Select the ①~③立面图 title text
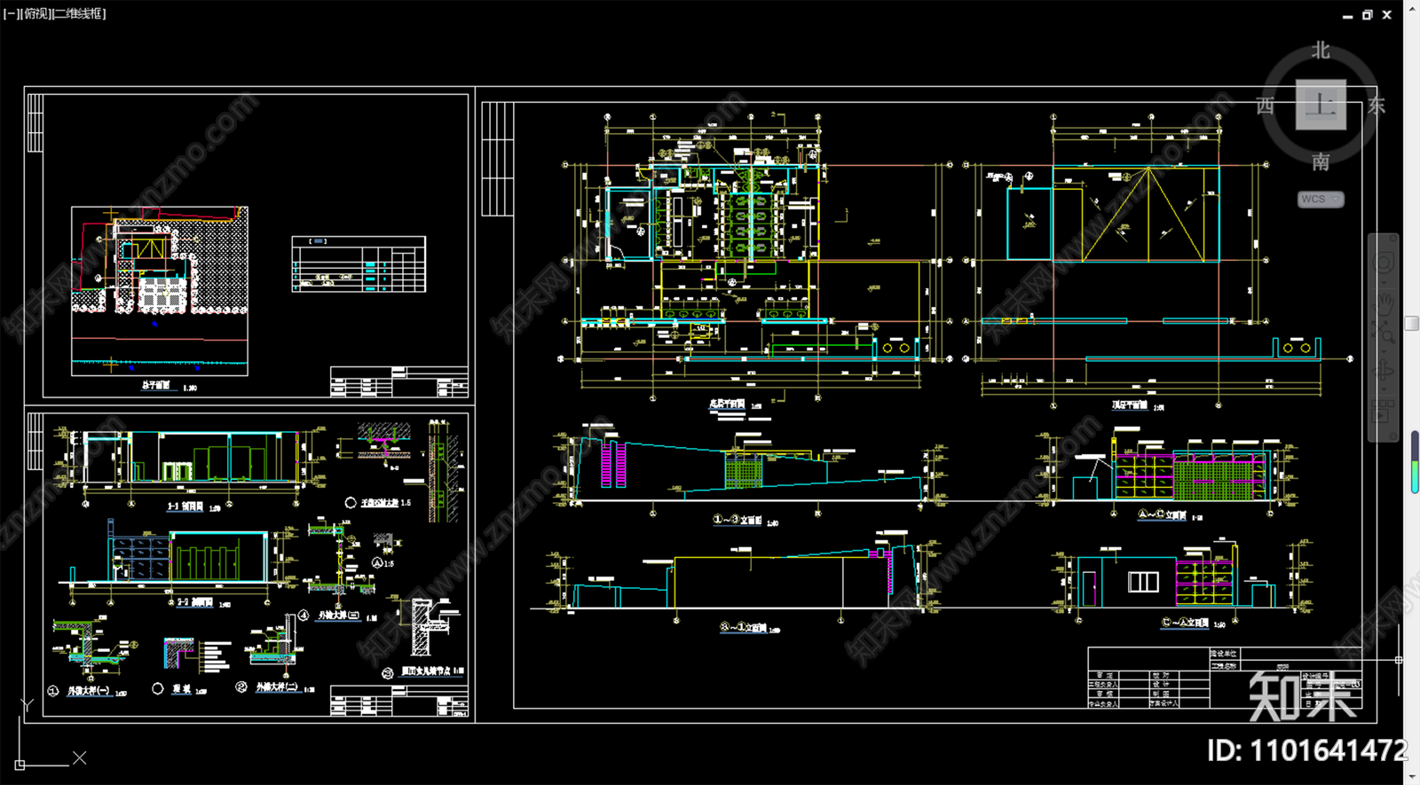Screen dimensions: 1420x785 [738, 520]
